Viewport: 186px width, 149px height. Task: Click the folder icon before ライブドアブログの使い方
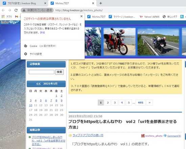pyautogui.click(x=70, y=135)
